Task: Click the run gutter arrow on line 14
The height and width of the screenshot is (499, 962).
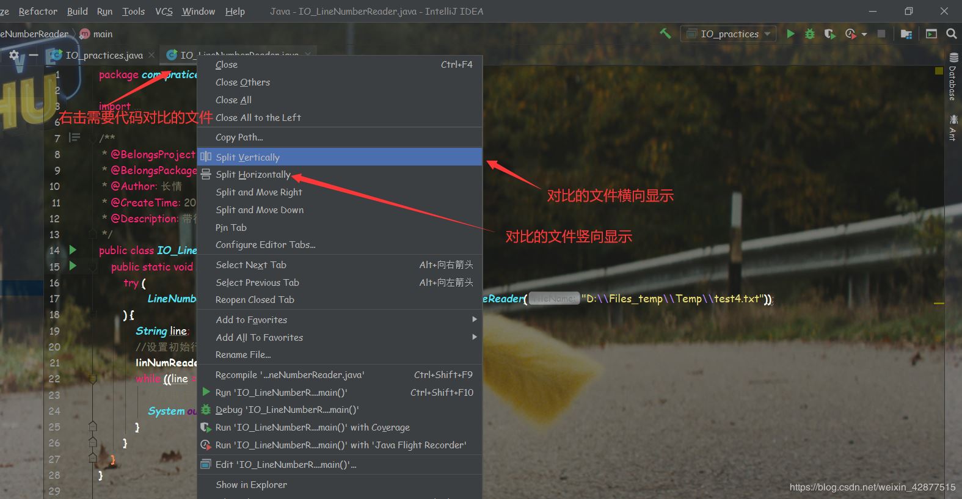Action: point(73,249)
